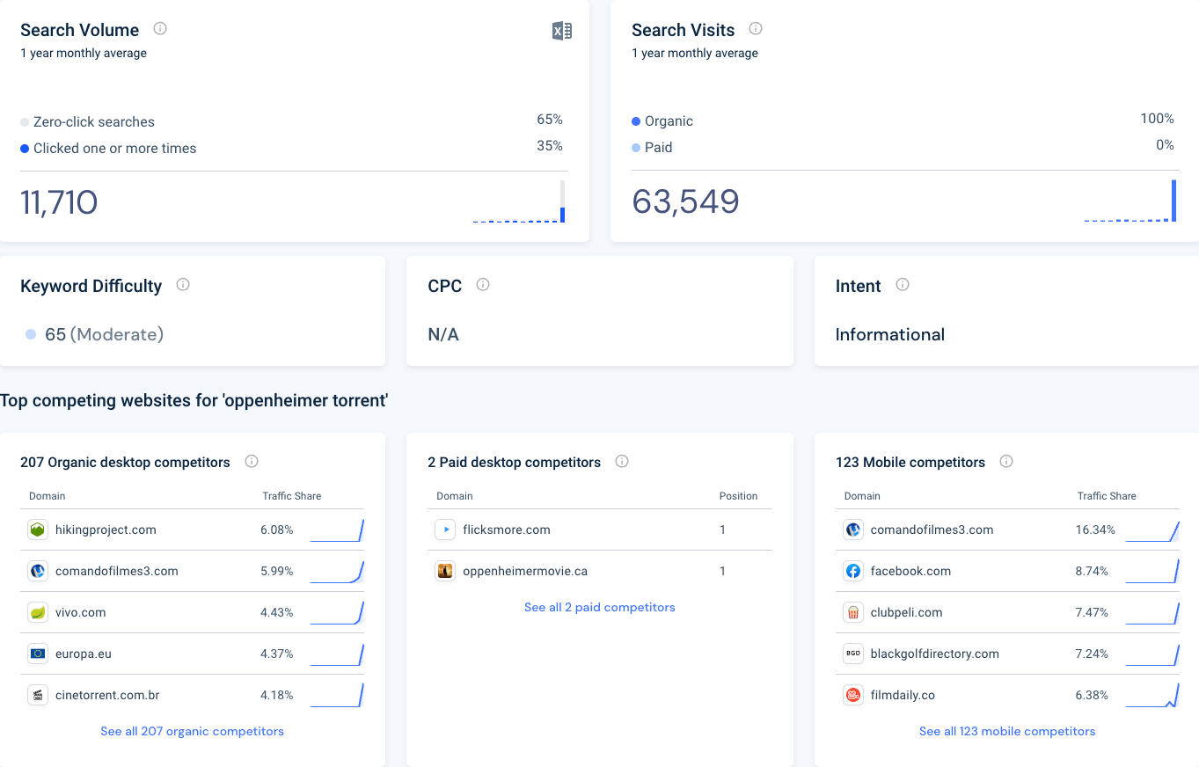Click the Search Volume trend sparkline chart
The width and height of the screenshot is (1199, 767).
click(x=519, y=201)
